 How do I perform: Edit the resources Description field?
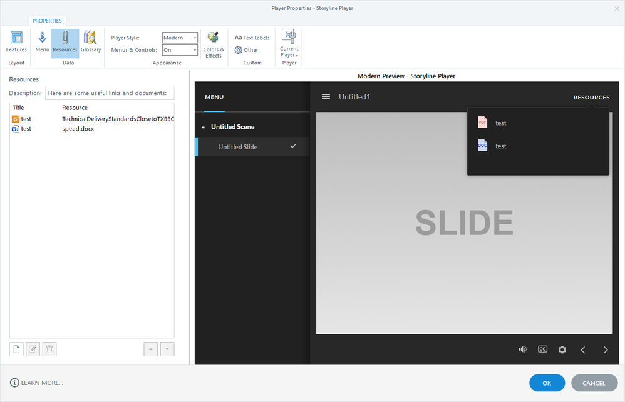click(110, 93)
